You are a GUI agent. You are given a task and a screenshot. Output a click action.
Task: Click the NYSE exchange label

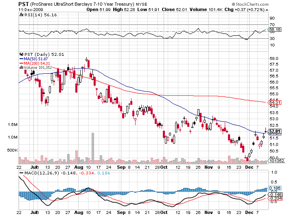pyautogui.click(x=142, y=4)
